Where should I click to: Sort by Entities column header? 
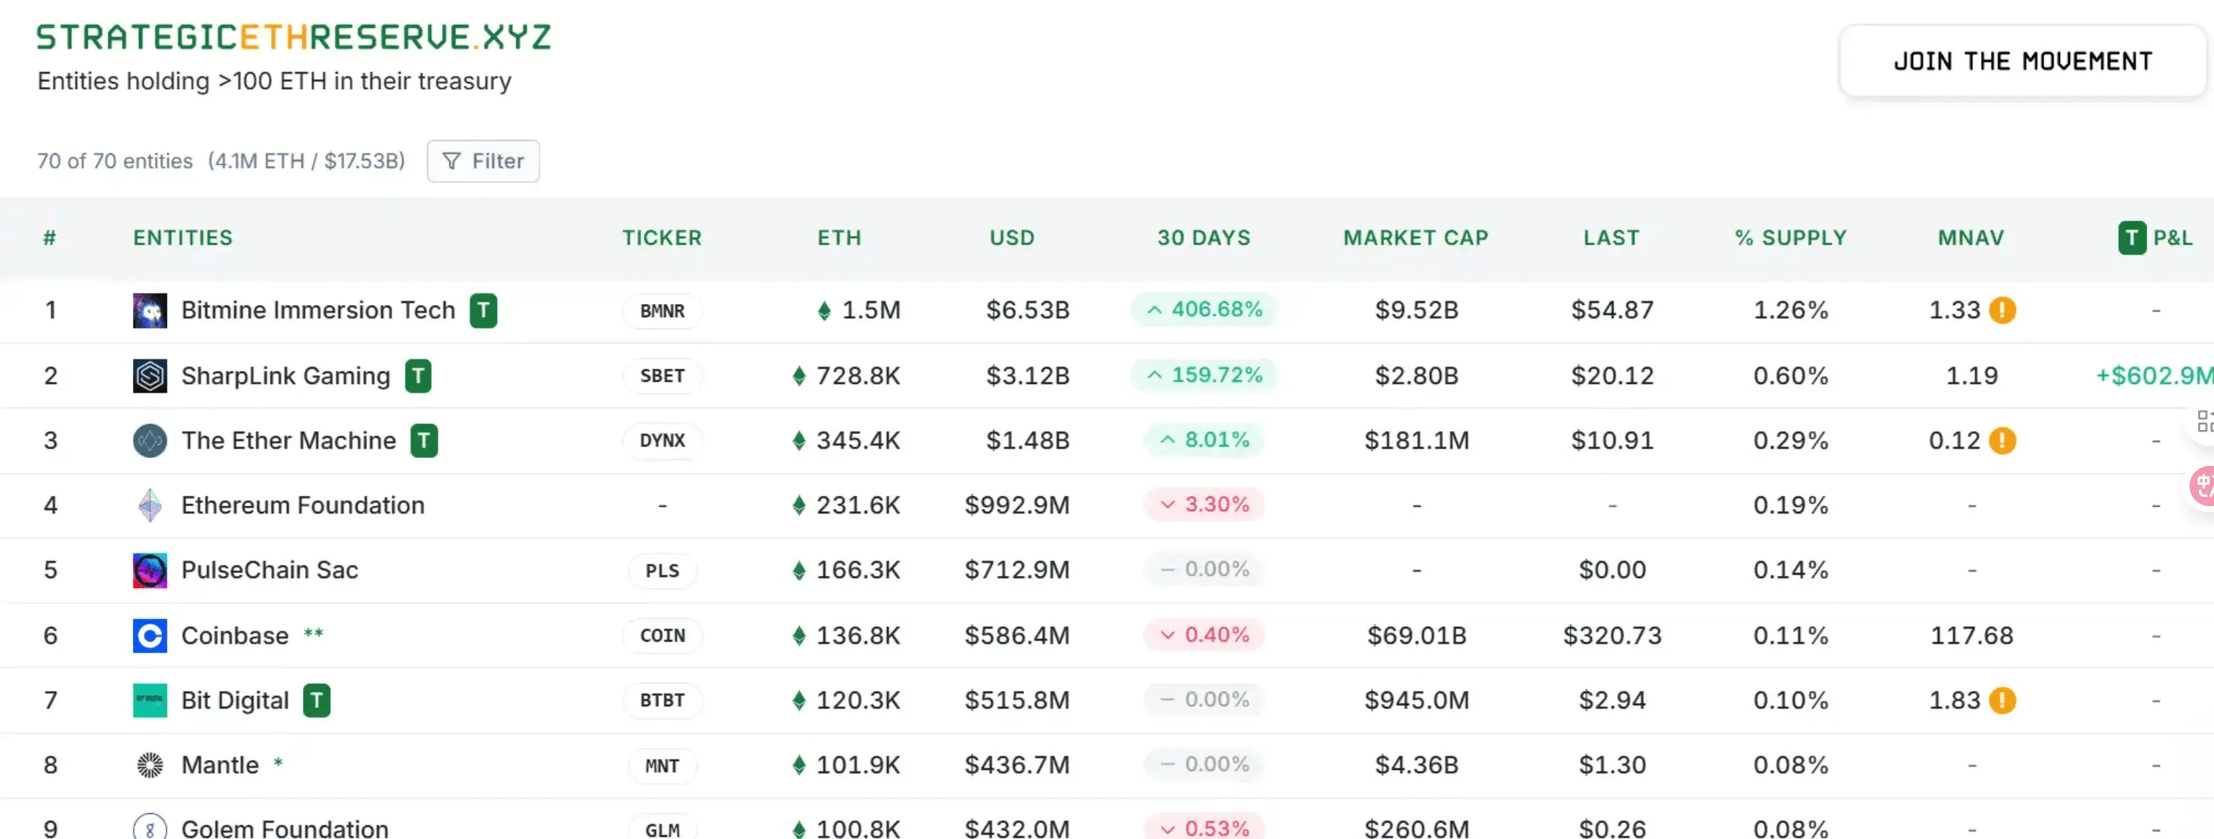click(x=182, y=238)
